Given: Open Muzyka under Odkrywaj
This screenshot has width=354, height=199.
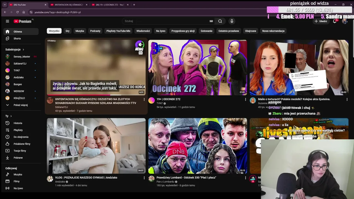Looking at the screenshot, I should click(21, 174).
